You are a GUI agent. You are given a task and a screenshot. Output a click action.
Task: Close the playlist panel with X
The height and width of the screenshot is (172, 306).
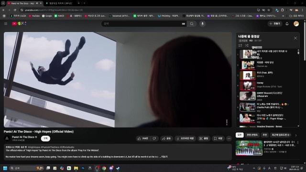pyautogui.click(x=295, y=38)
